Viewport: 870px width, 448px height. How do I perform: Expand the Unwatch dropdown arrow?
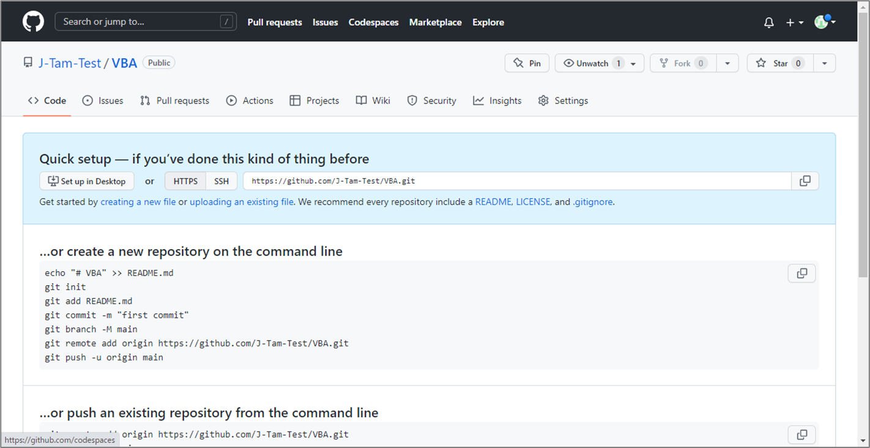point(634,63)
